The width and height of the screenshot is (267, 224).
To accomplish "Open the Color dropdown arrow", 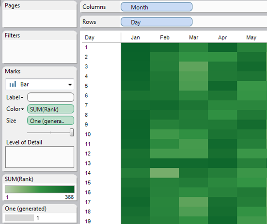I will point(22,109).
